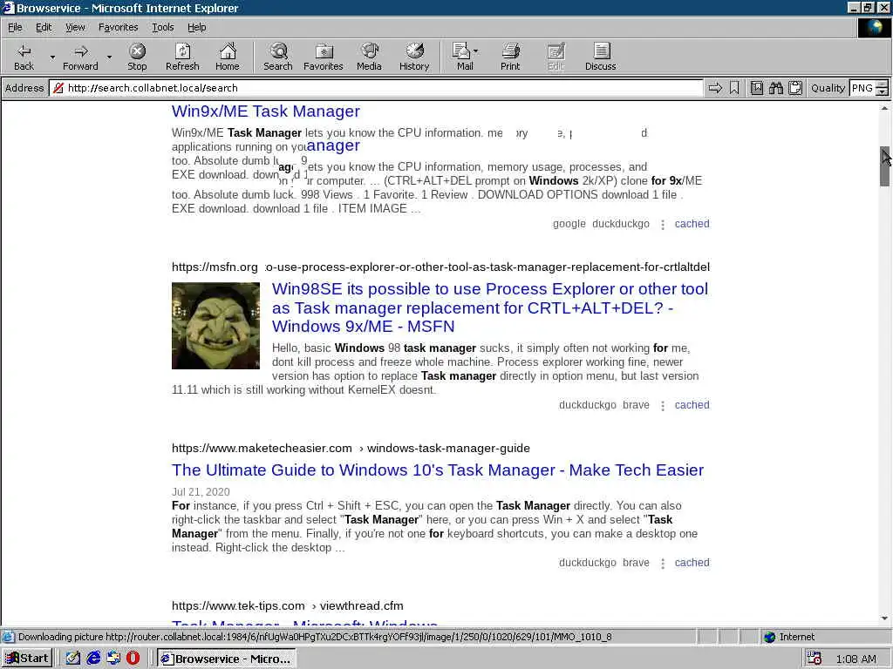
Task: Click the Jul 21, 2020 date text
Action: click(x=201, y=492)
